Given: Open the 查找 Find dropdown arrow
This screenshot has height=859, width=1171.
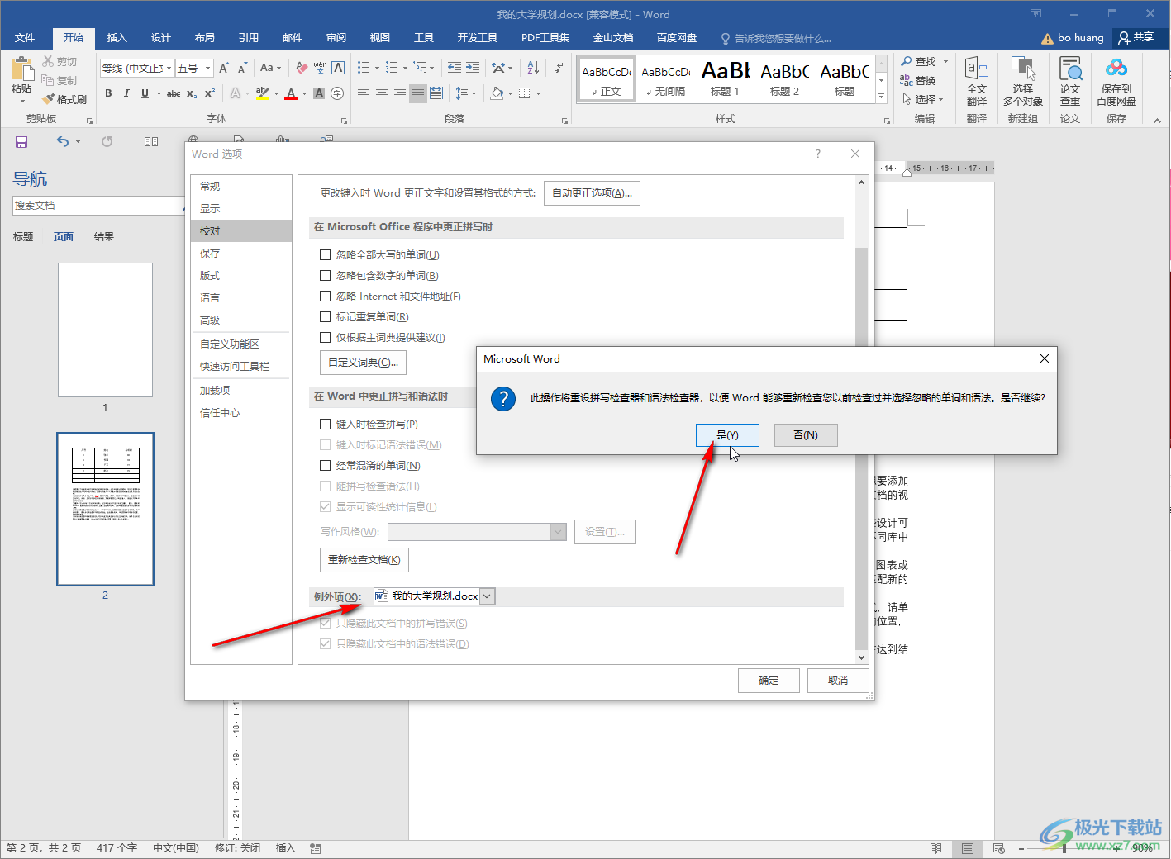Looking at the screenshot, I should pyautogui.click(x=946, y=62).
